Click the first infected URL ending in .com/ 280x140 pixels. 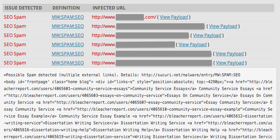[x=124, y=17]
